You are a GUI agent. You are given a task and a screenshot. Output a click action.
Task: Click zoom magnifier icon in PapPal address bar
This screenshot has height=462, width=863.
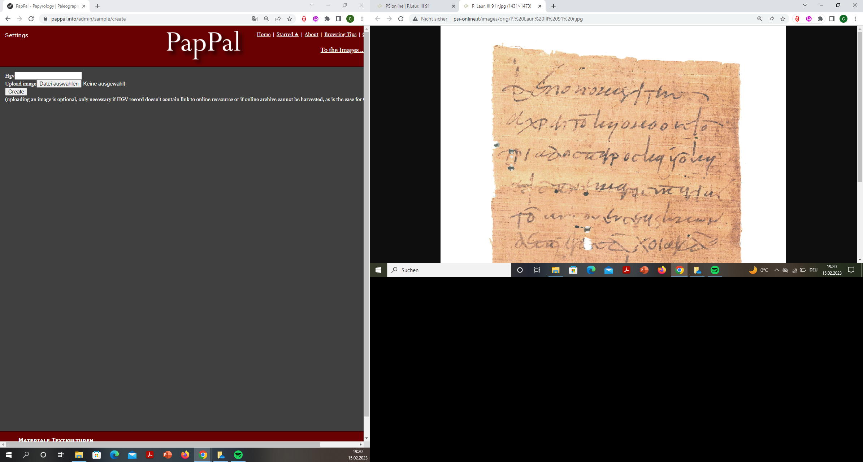click(x=266, y=19)
